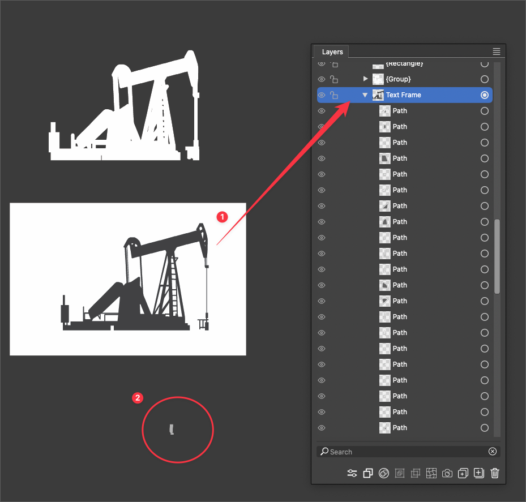526x502 pixels.
Task: Switch to the Layers tab
Action: 332,52
